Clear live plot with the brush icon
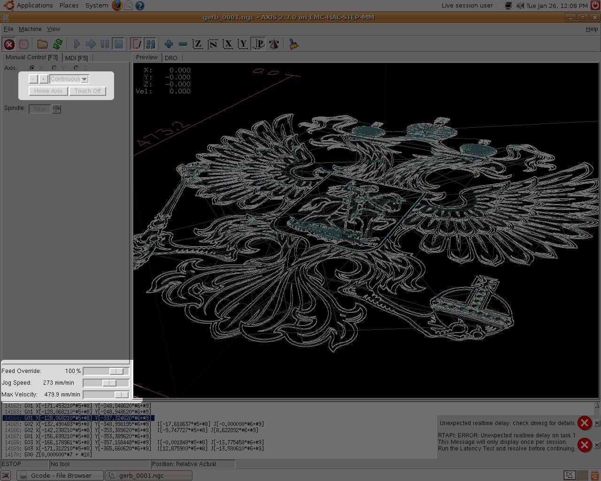The width and height of the screenshot is (601, 481). pos(294,44)
